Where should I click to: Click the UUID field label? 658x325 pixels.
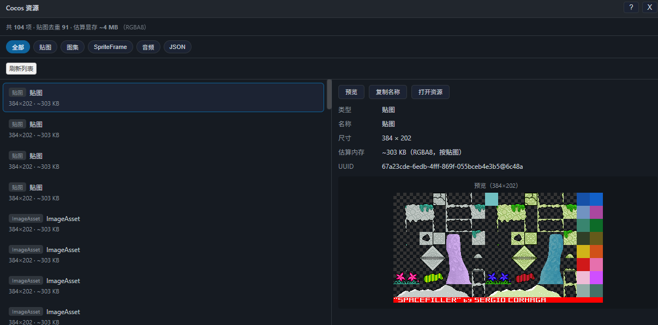click(346, 167)
